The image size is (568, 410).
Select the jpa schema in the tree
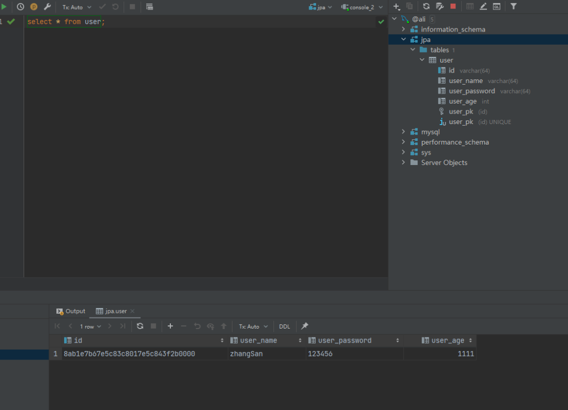point(478,39)
